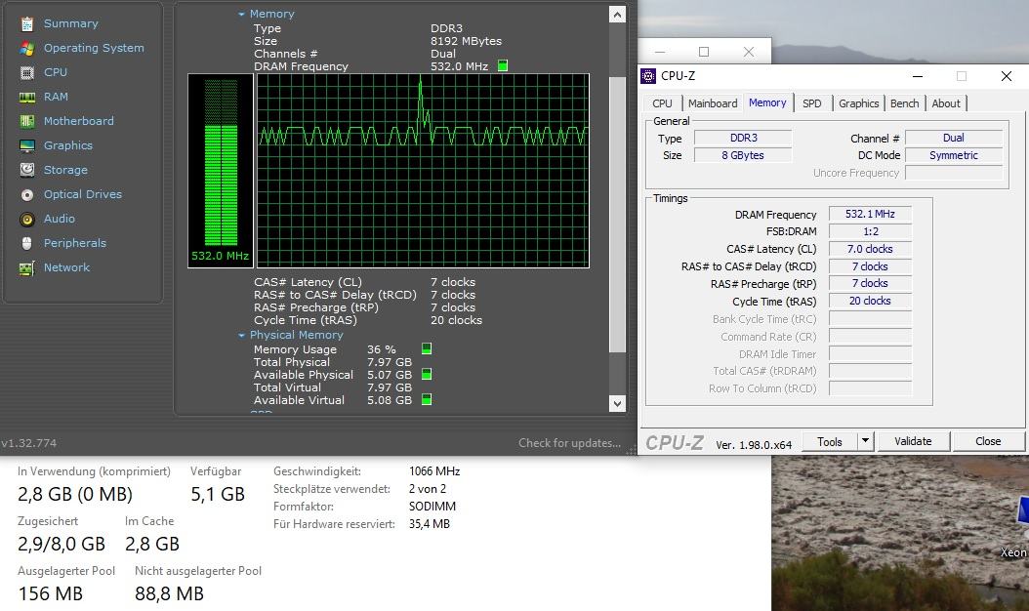Viewport: 1029px width, 611px height.
Task: Click the Speccy vertical scrollbar thumb
Action: click(x=617, y=215)
